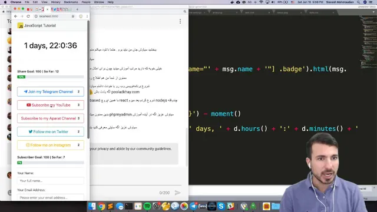Viewport: 377px width, 212px height.
Task: Click Follow me on Twitter button
Action: click(51, 132)
